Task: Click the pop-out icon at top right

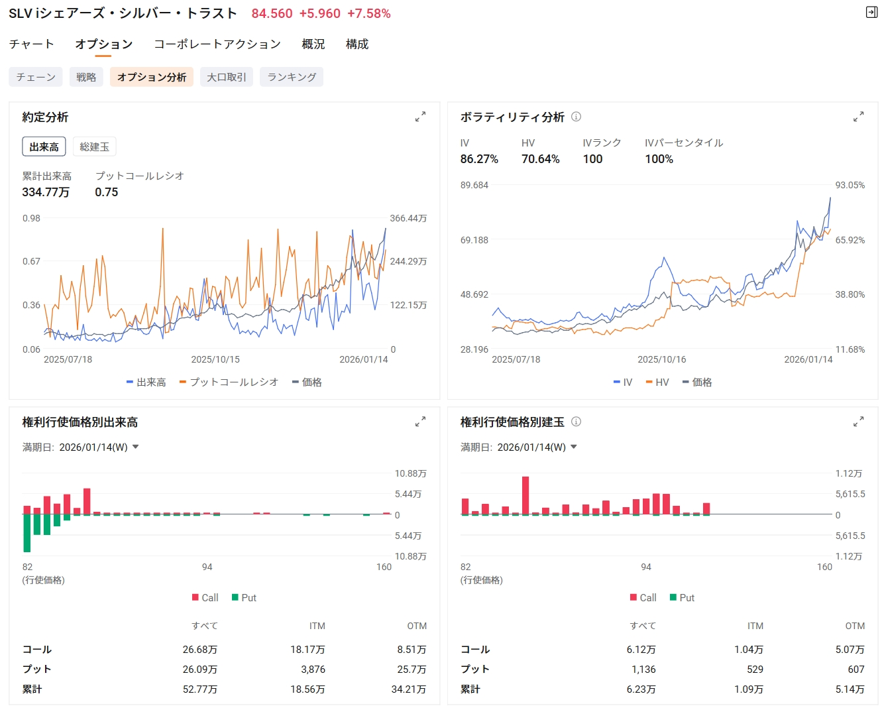Action: point(872,12)
